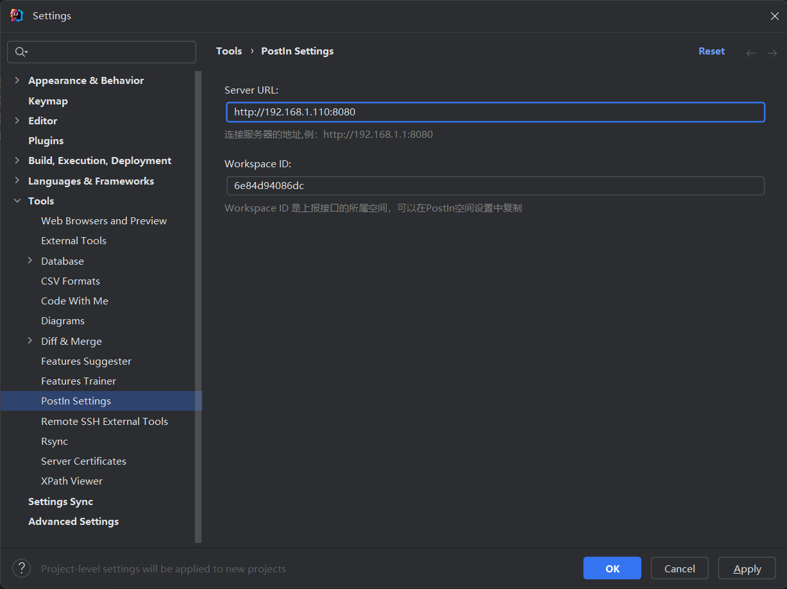Open Plugins settings page
787x589 pixels.
click(x=46, y=140)
